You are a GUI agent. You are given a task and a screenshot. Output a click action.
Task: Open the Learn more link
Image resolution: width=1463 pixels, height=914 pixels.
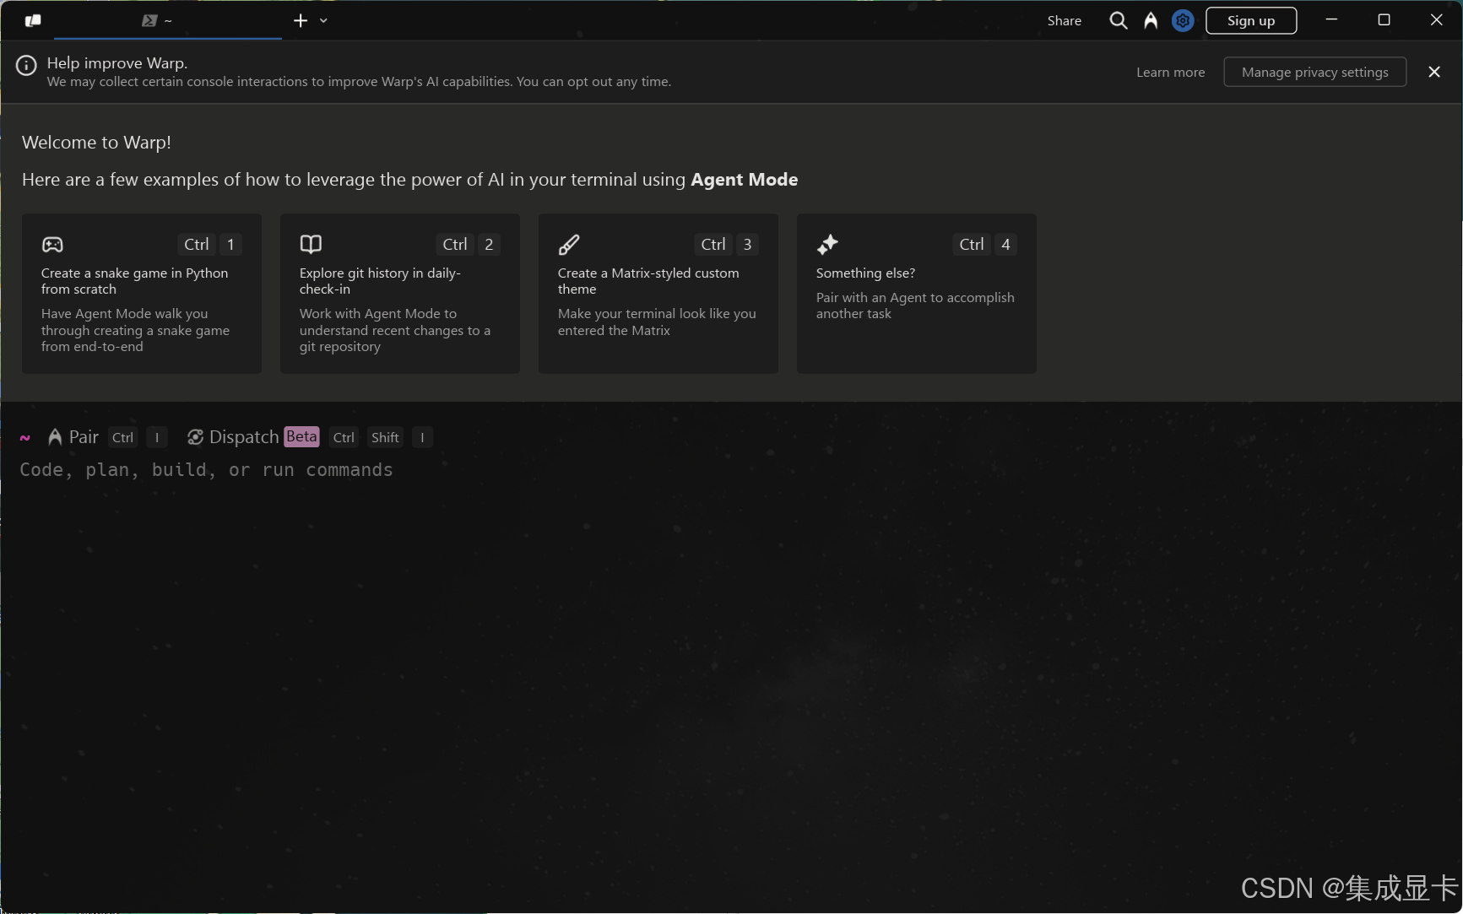[1170, 72]
